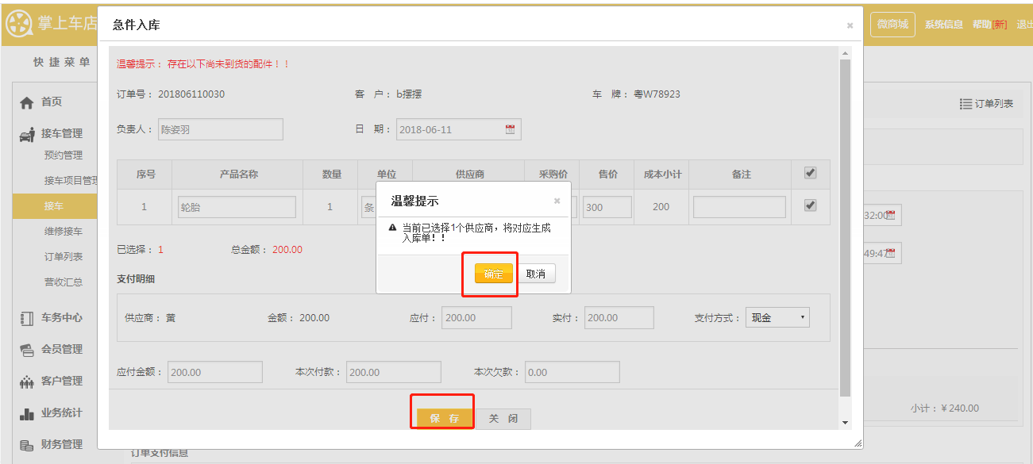Click the modal's vertical scrollbar down arrow
1033x464 pixels.
pyautogui.click(x=845, y=422)
